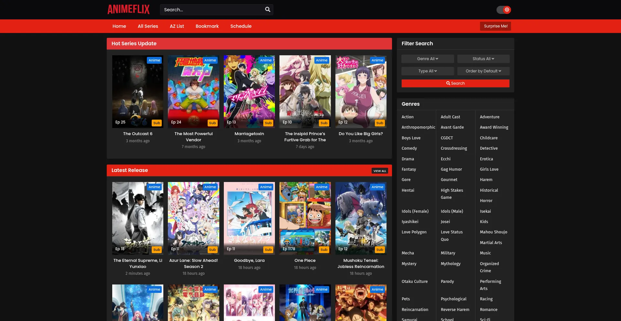This screenshot has height=321, width=621.
Task: Click the Surprise Me! button
Action: coord(496,26)
